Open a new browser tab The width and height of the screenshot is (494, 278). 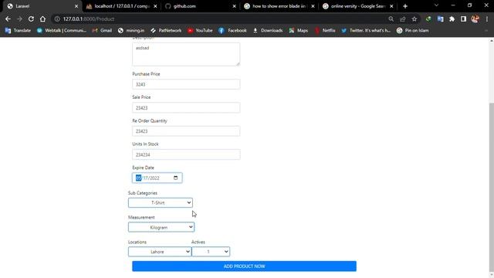(405, 6)
